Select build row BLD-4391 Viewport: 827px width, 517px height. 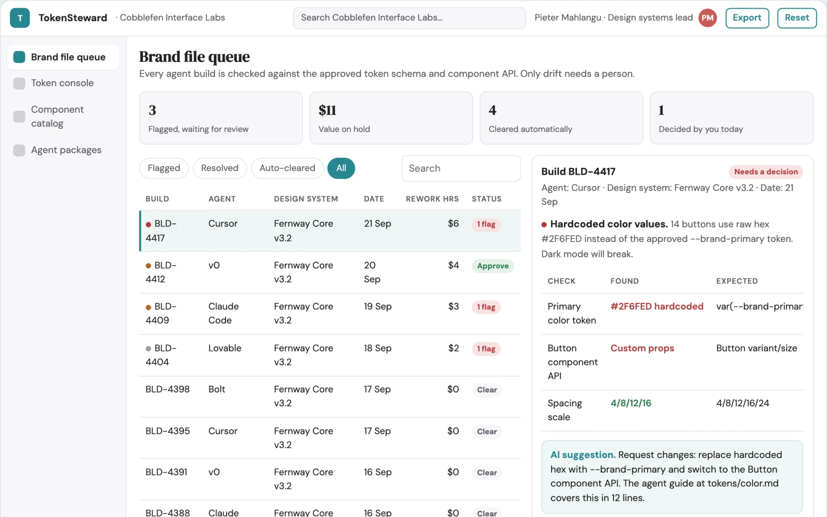click(x=330, y=479)
